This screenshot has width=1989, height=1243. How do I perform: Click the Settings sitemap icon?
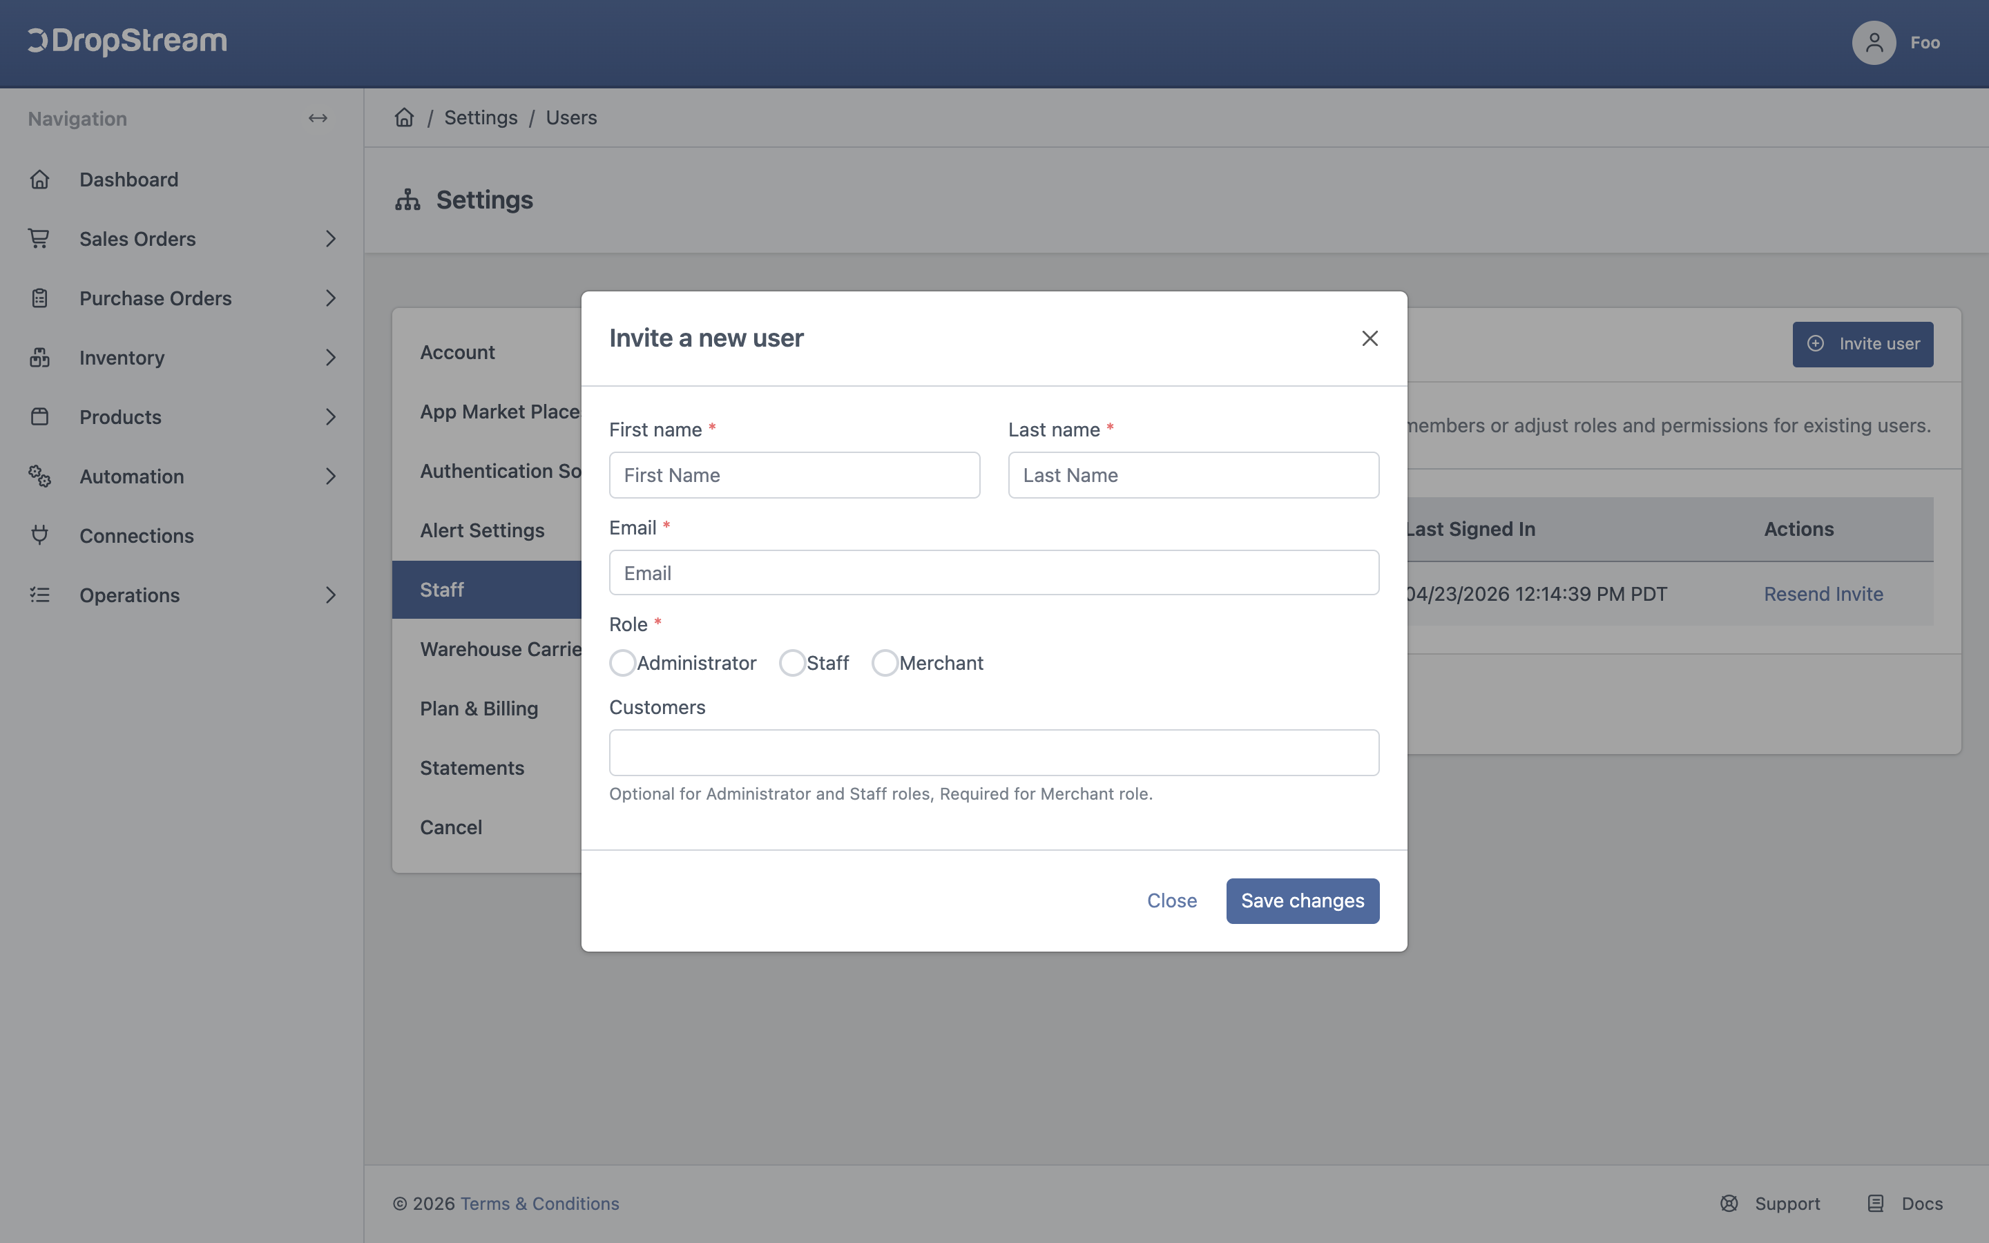407,200
